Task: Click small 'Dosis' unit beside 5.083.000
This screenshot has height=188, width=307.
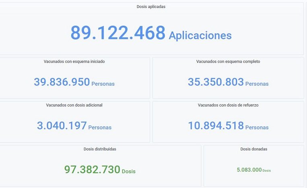Action: (x=267, y=171)
